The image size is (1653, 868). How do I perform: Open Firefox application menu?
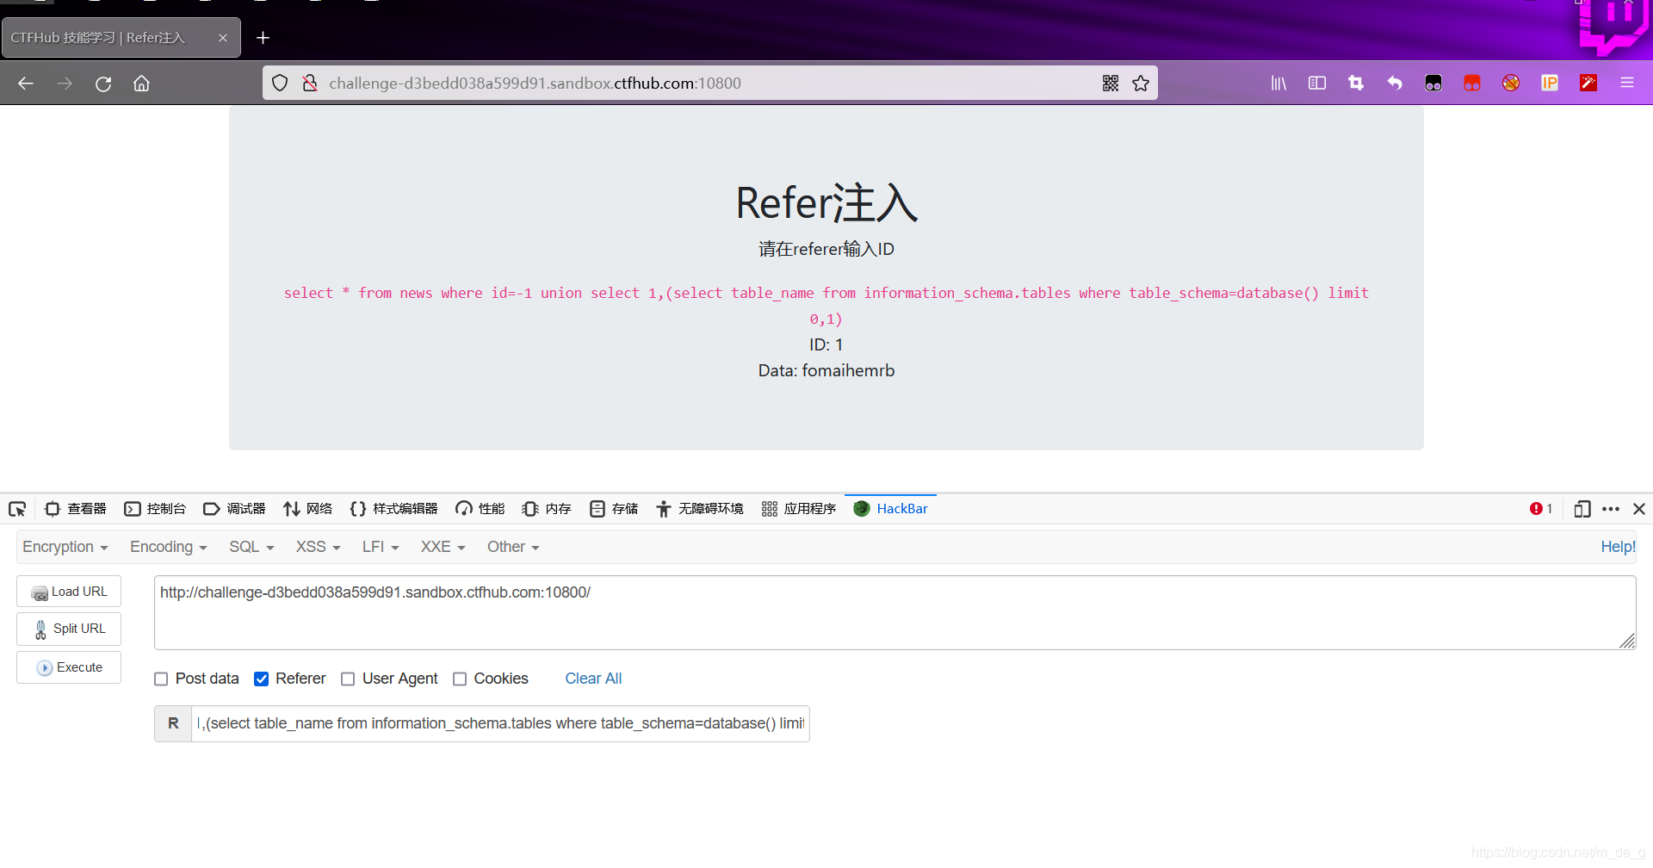click(x=1627, y=83)
